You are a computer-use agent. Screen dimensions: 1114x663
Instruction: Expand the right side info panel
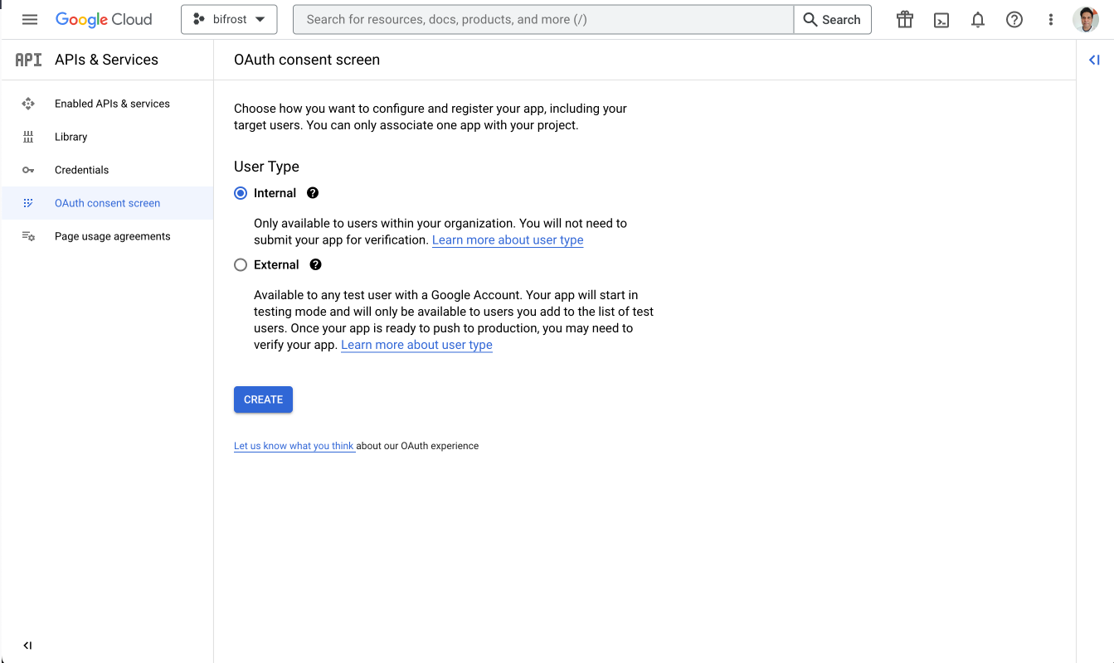coord(1094,60)
